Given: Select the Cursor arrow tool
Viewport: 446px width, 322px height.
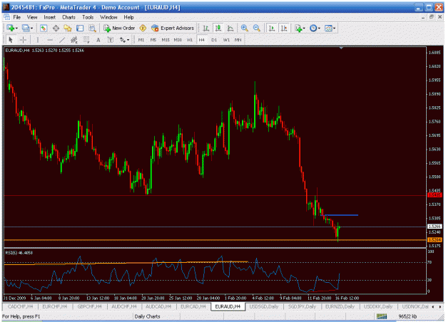Looking at the screenshot, I should (x=11, y=40).
